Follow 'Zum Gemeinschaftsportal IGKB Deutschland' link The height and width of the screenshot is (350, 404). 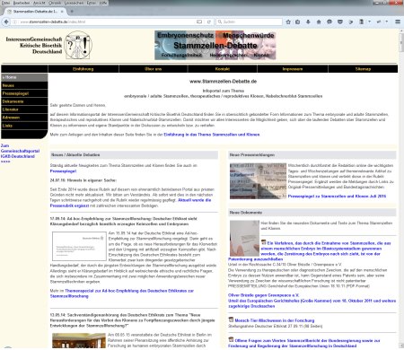click(20, 153)
